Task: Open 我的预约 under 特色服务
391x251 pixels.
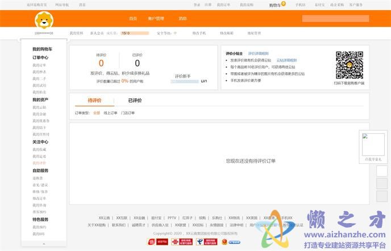Action: pos(39,227)
